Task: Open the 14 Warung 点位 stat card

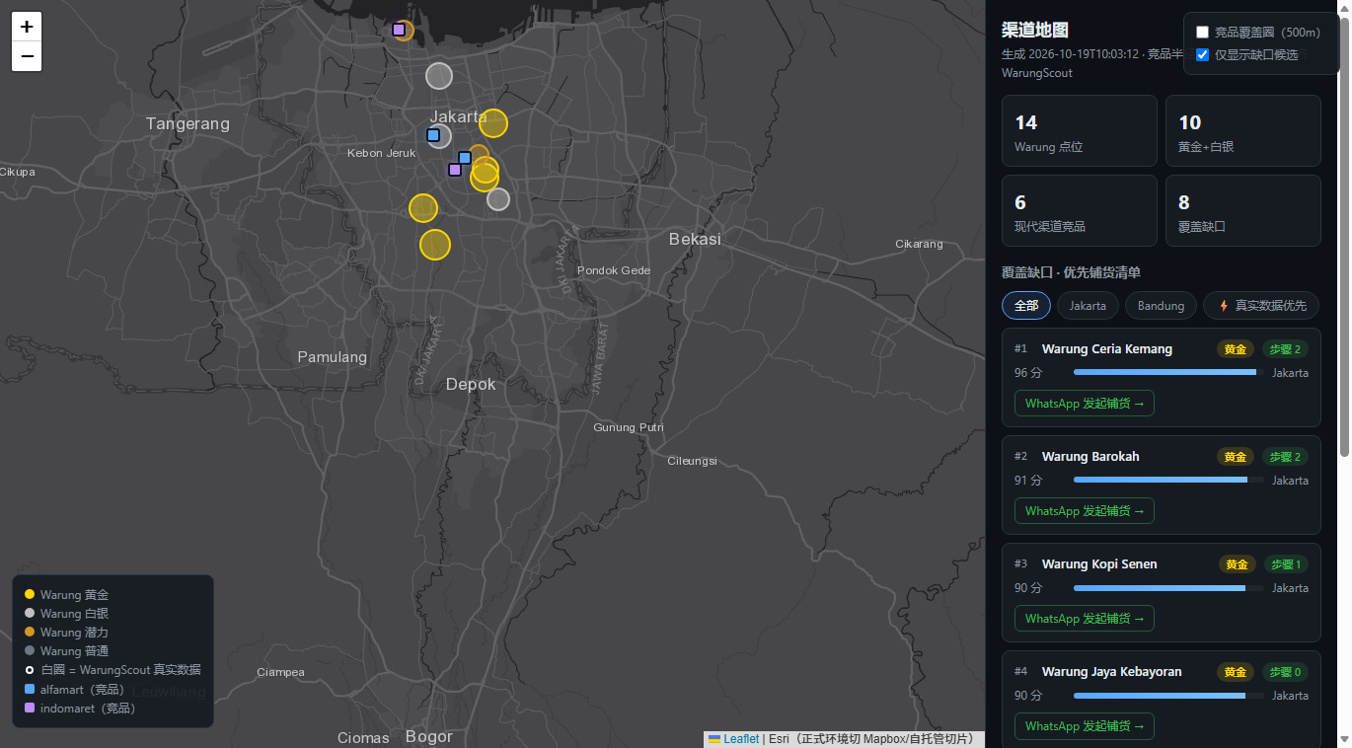Action: click(1079, 130)
